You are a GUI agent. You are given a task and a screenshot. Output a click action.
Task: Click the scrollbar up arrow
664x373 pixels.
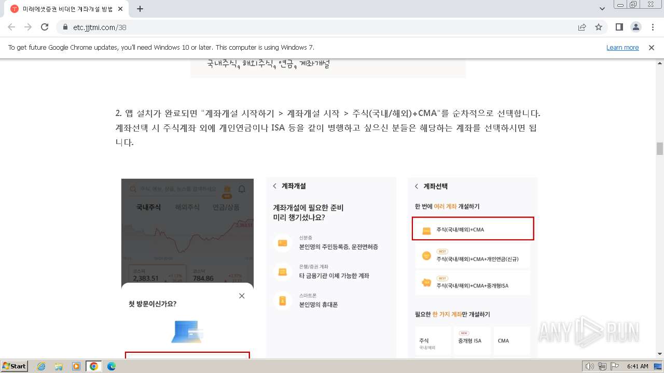pyautogui.click(x=660, y=63)
